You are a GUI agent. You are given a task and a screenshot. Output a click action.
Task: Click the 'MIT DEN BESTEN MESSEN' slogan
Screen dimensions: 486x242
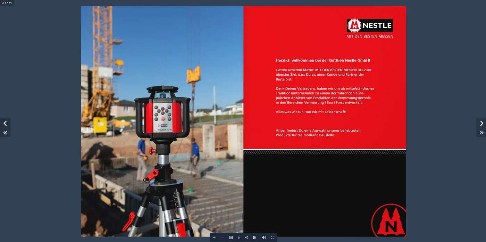(x=370, y=36)
